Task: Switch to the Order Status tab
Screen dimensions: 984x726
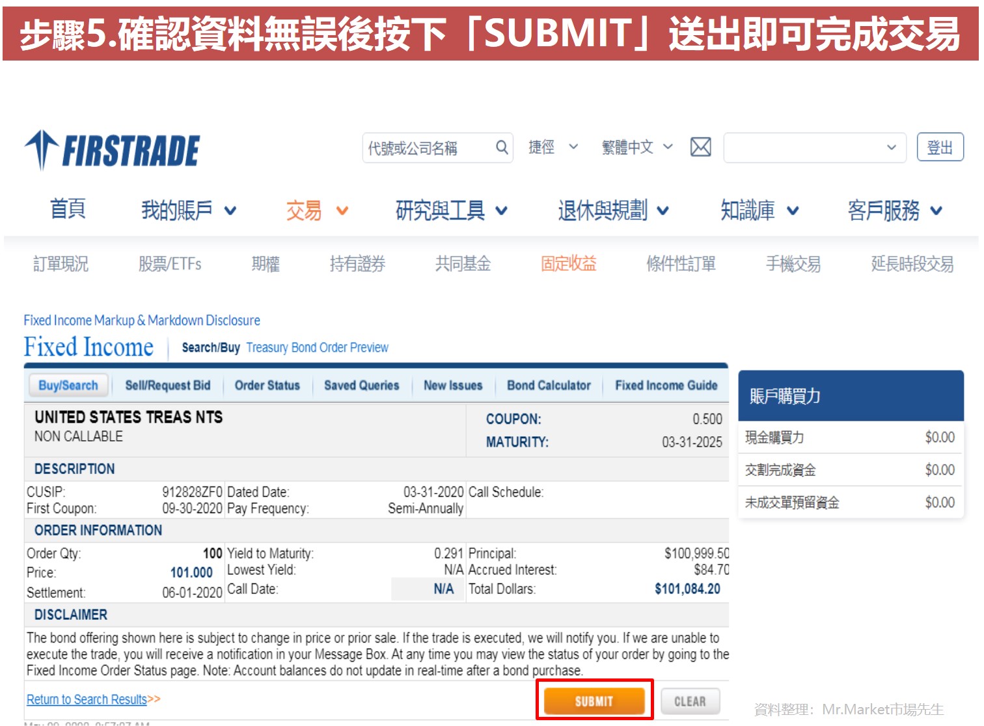Action: [x=267, y=385]
